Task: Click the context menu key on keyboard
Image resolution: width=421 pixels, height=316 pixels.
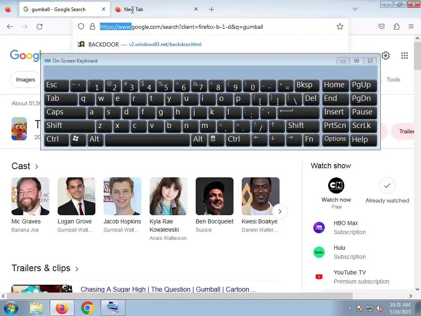Action: click(x=216, y=140)
